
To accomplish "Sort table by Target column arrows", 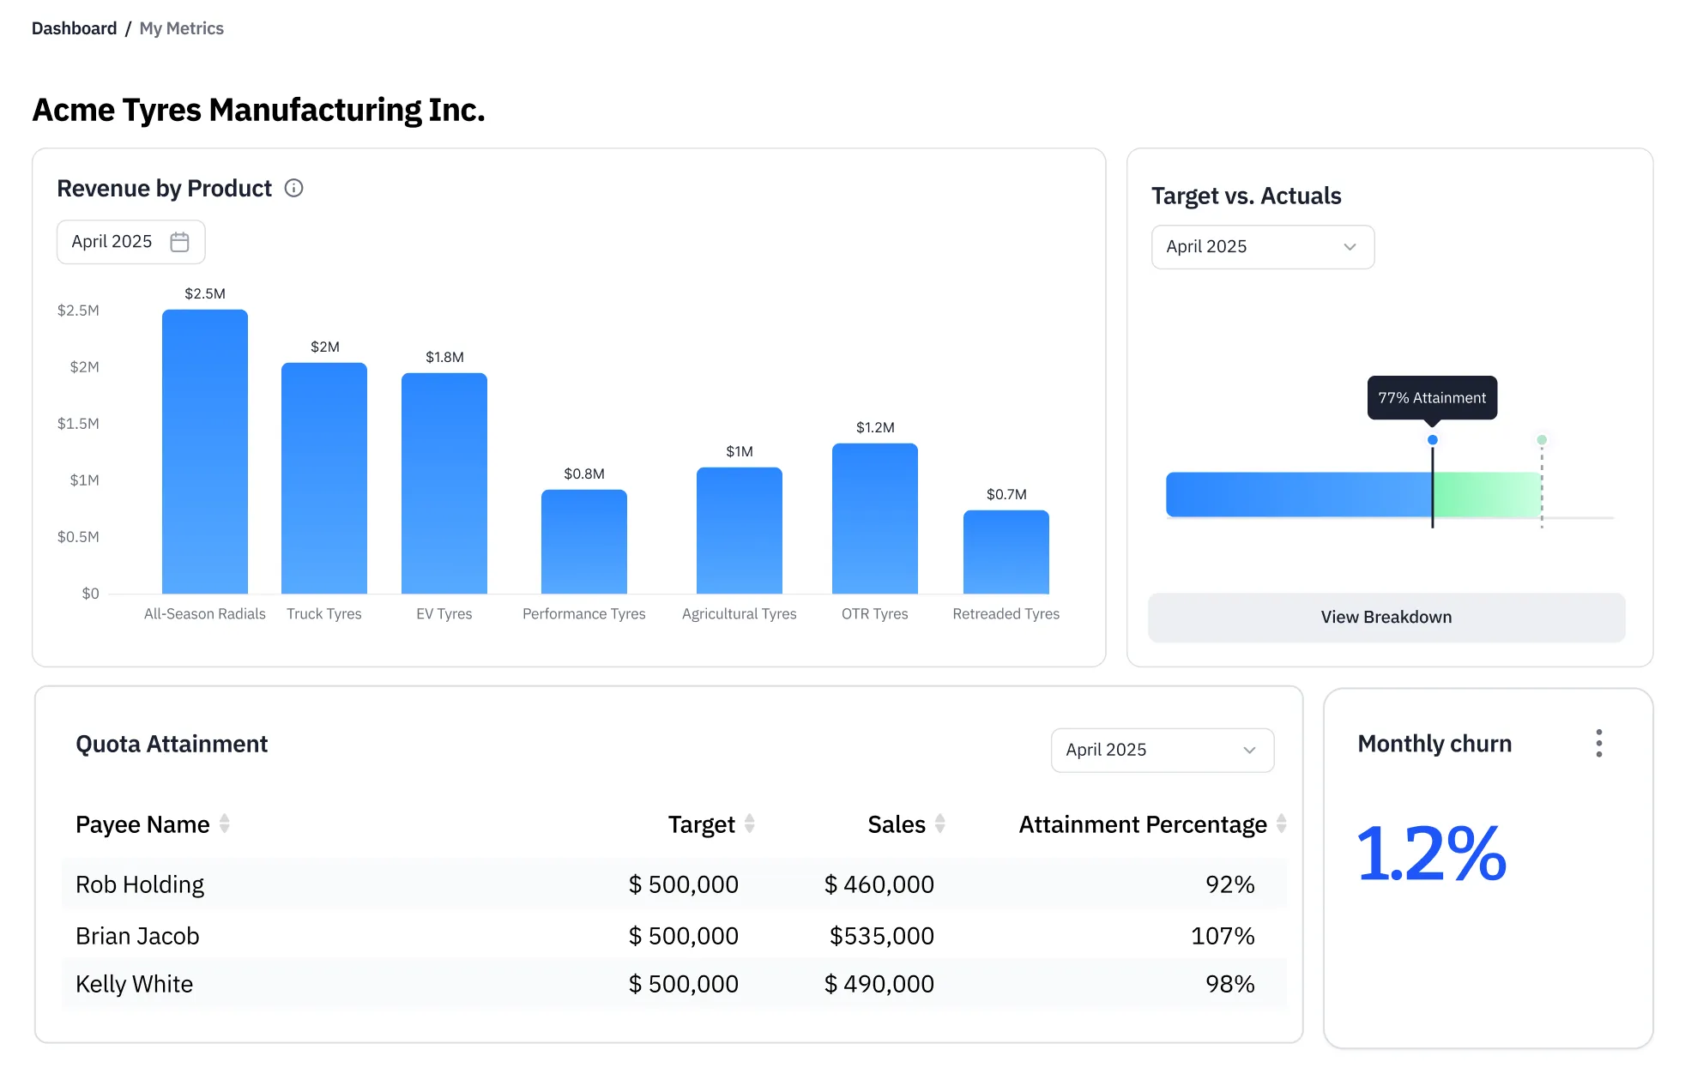I will pos(750,824).
